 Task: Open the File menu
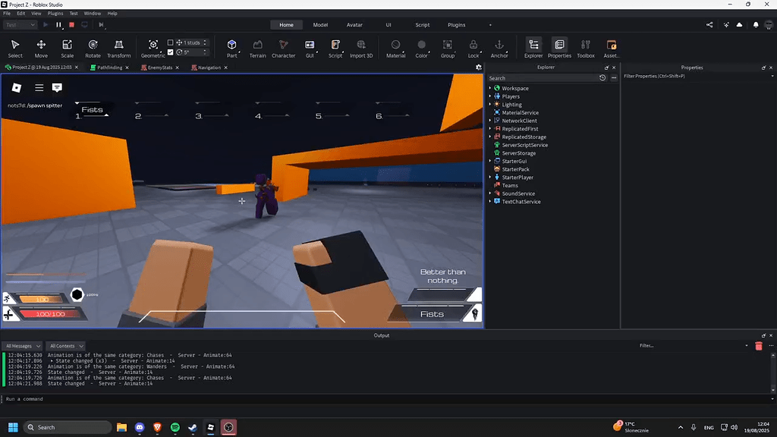pos(7,14)
